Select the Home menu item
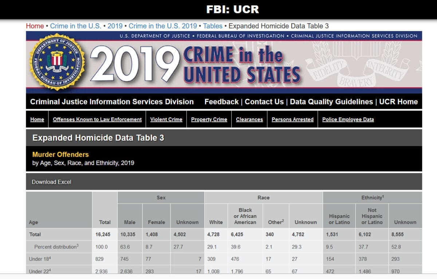Viewport: 437px width, 279px height. pyautogui.click(x=37, y=119)
